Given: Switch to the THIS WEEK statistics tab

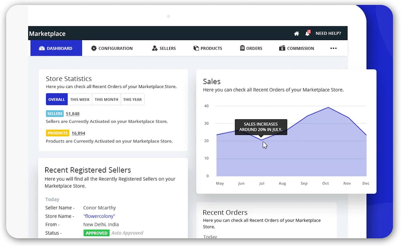Looking at the screenshot, I should [80, 99].
